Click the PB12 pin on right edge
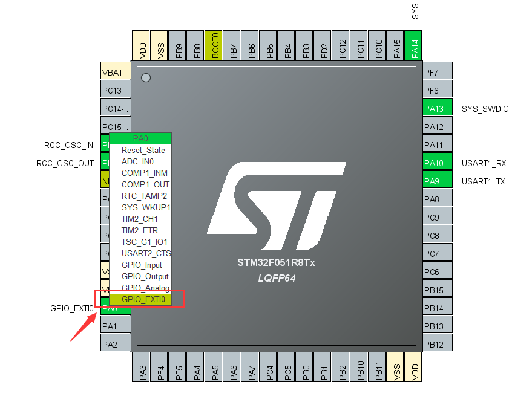512x408 pixels. point(437,343)
